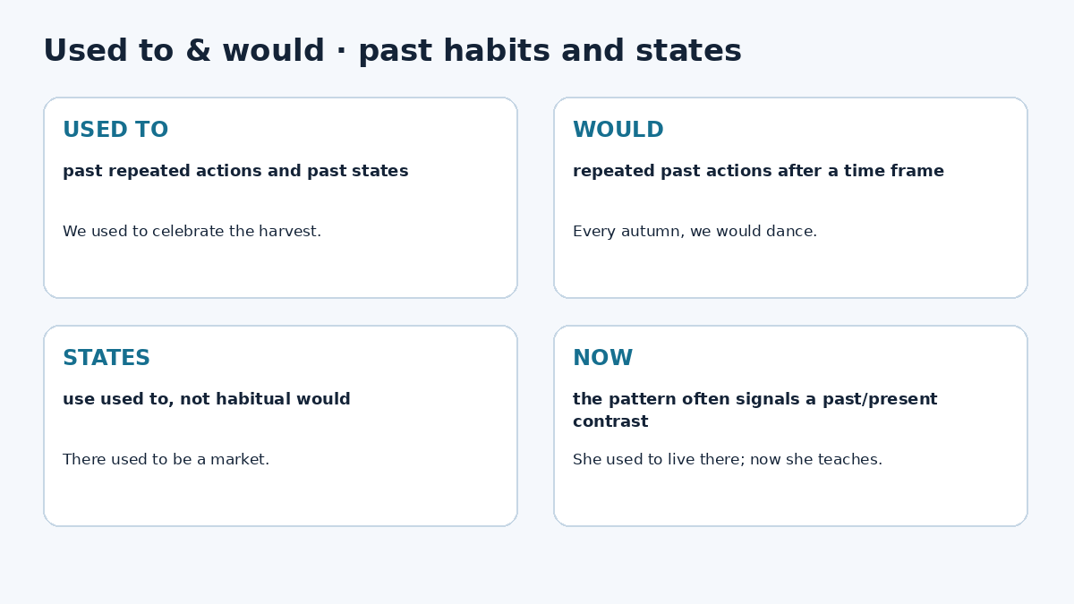Select the USED TO card heading

(115, 131)
